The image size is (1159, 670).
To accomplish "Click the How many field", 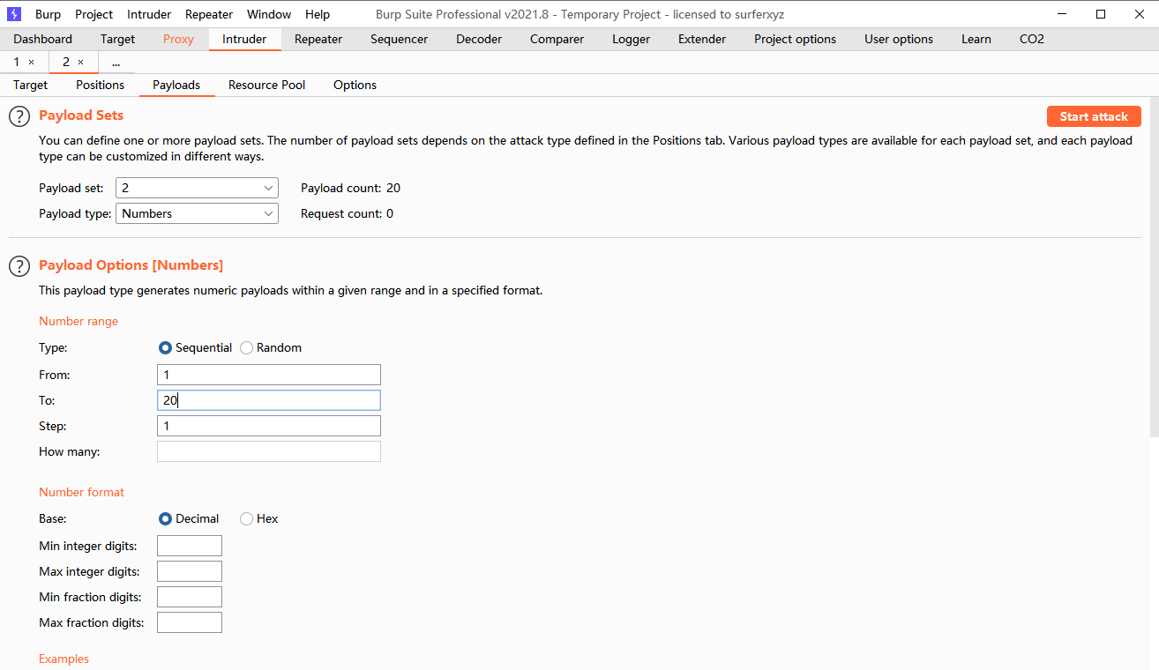I will (x=269, y=451).
